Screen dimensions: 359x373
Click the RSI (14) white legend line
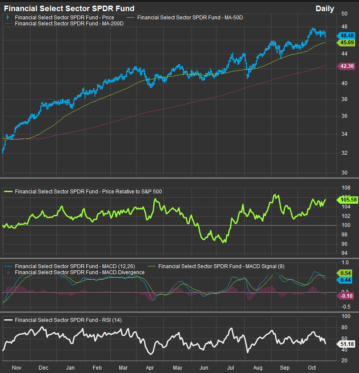pyautogui.click(x=8, y=320)
